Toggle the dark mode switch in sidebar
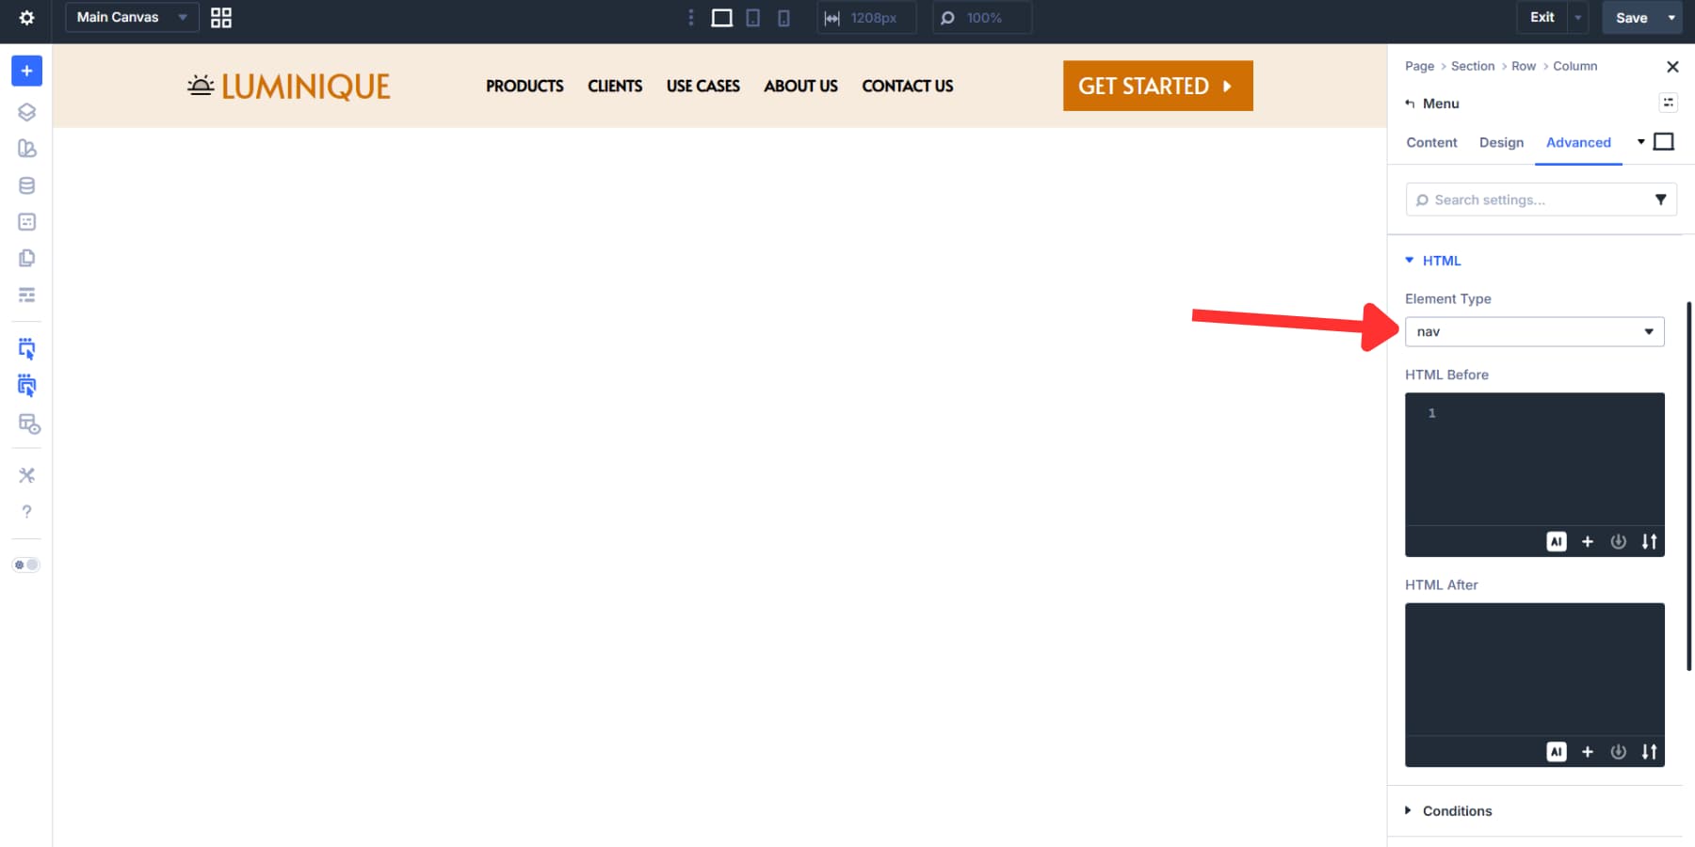Viewport: 1695px width, 847px height. (26, 564)
